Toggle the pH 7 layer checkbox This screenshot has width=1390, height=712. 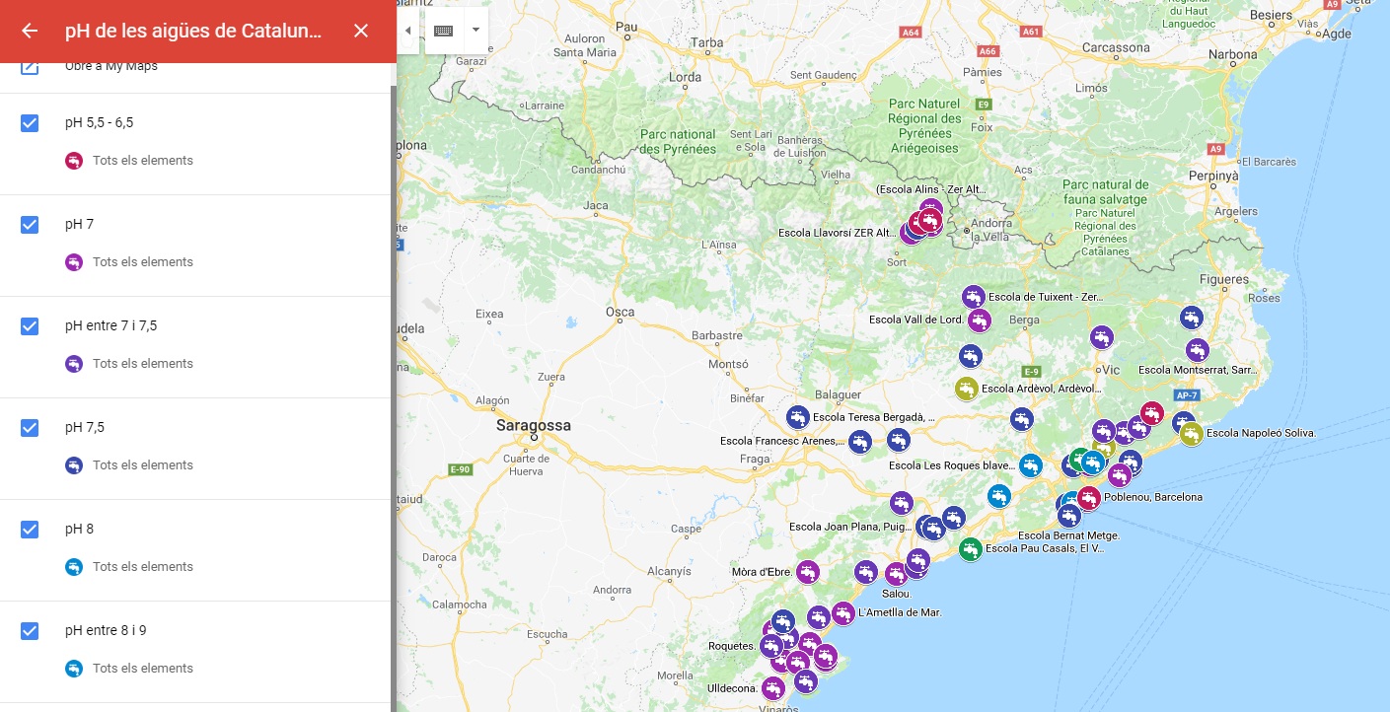pyautogui.click(x=30, y=225)
